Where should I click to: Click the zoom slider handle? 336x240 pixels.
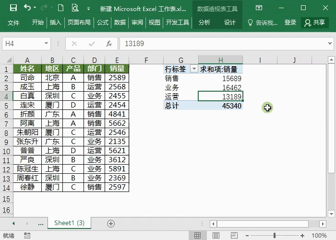click(275, 236)
